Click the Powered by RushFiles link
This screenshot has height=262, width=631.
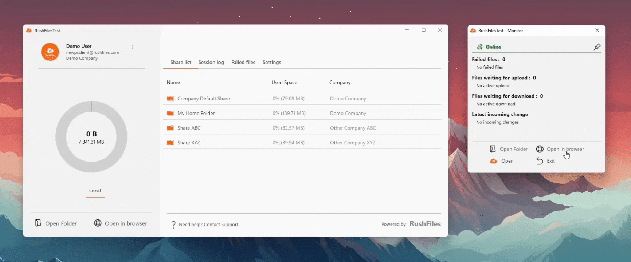(x=411, y=224)
